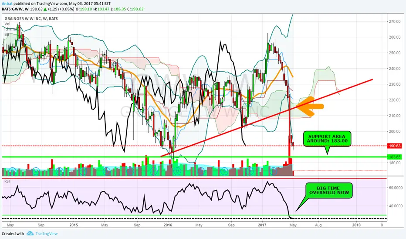
Task: Click the C:190.63 close value
Action: click(135, 9)
